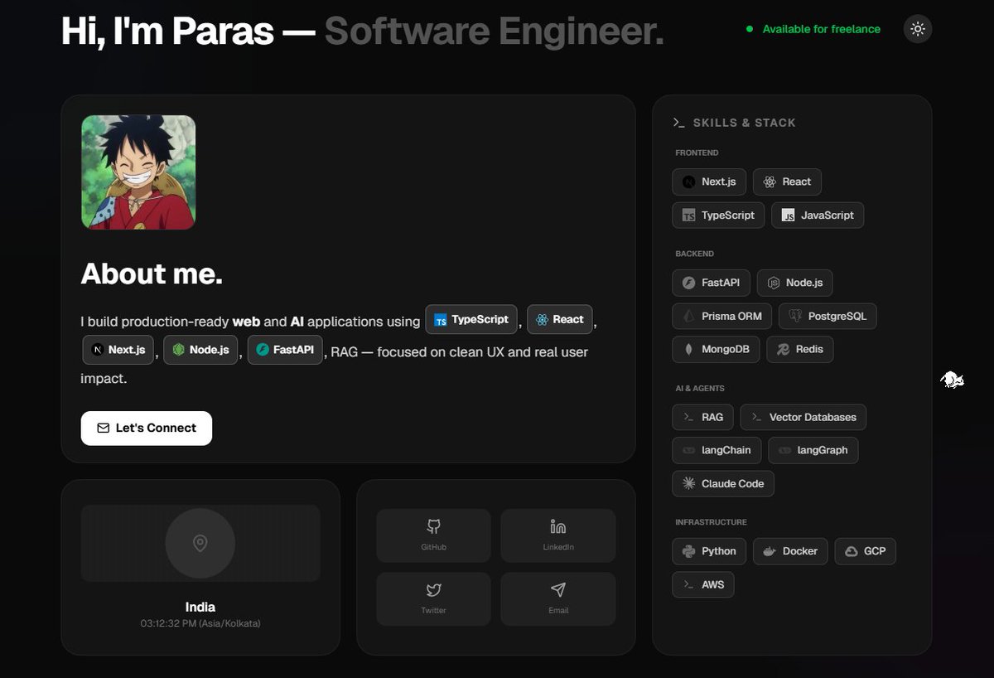
Task: Click the Node.js badge in About me paragraph
Action: 201,350
